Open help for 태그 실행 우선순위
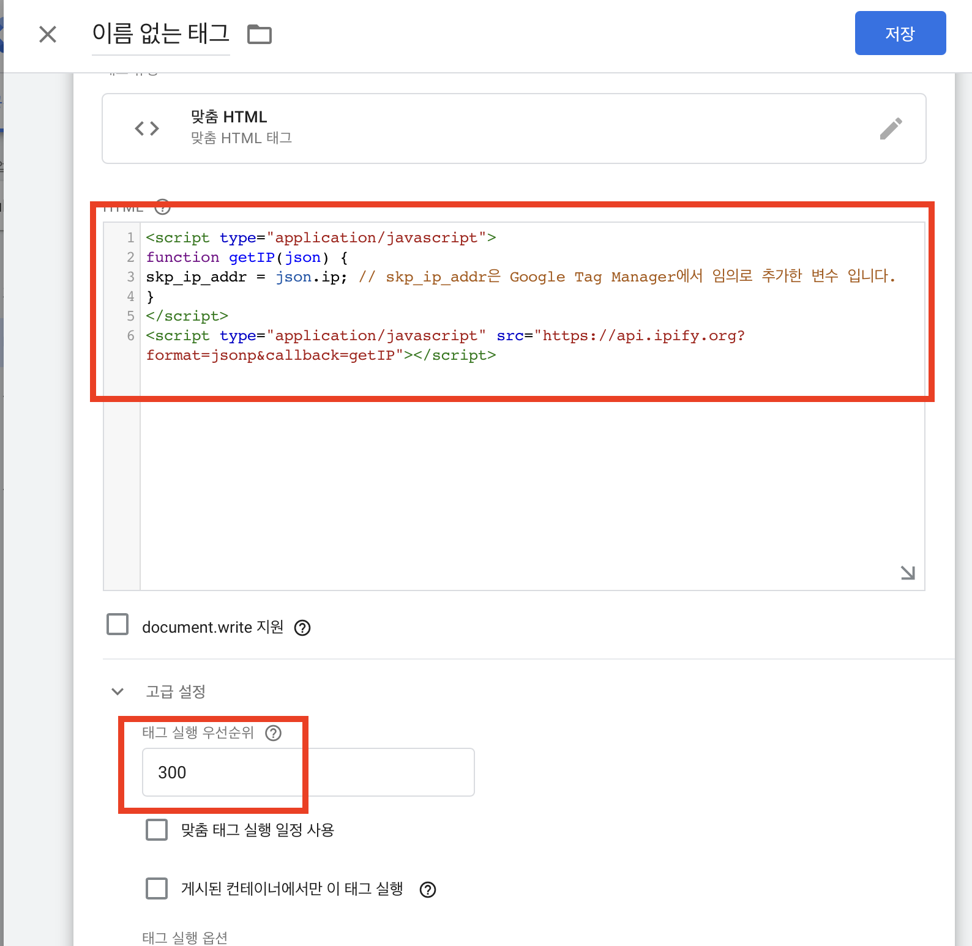Image resolution: width=972 pixels, height=946 pixels. pos(273,733)
